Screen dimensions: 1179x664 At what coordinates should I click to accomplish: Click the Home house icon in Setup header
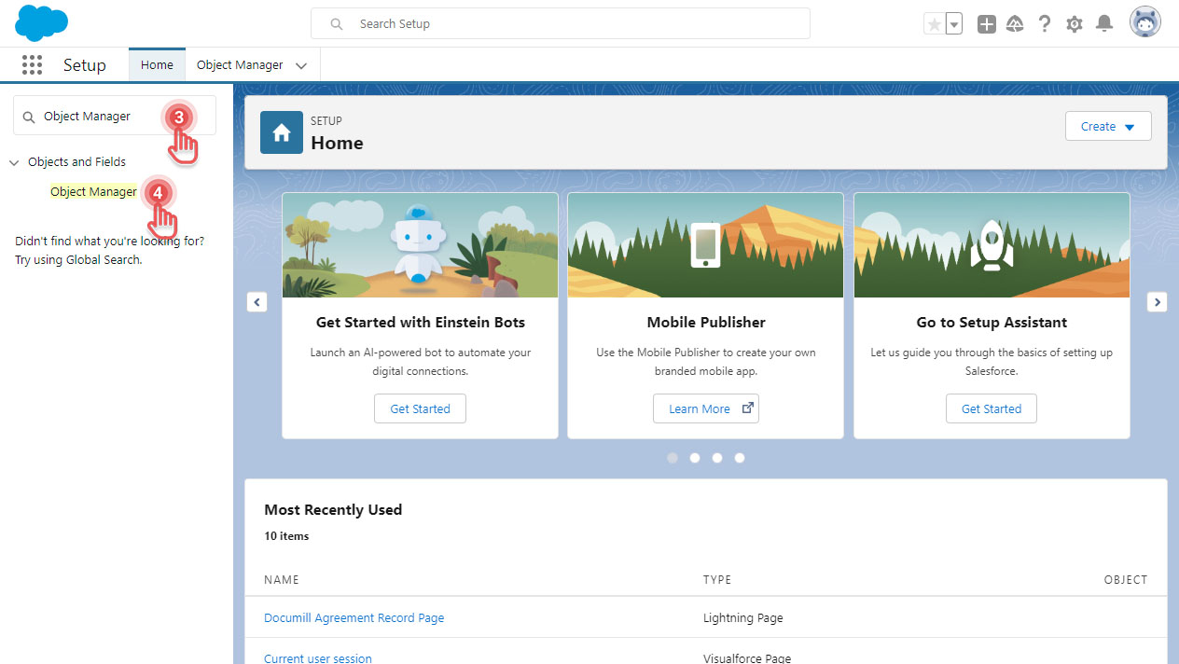coord(281,132)
